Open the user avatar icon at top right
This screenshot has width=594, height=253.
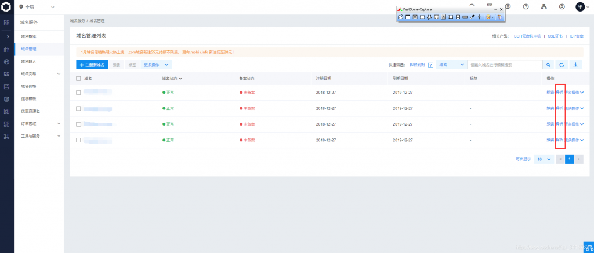click(581, 6)
